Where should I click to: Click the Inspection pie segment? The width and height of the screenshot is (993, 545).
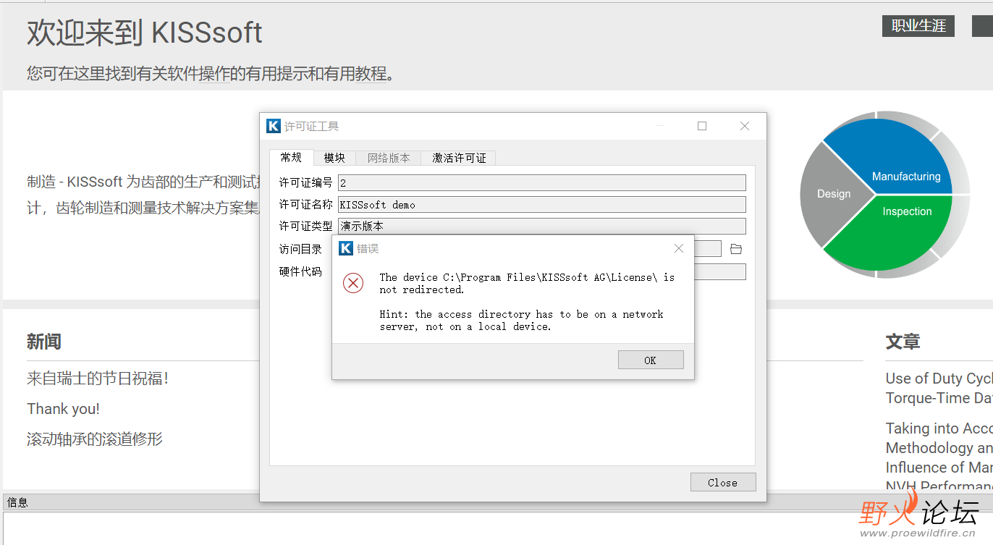897,230
